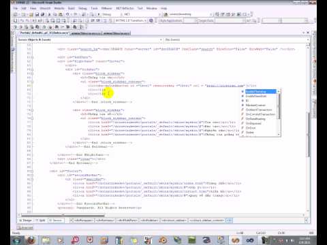Select the li tag navigator button
Screen dimensions: 327x245
click(x=229, y=220)
